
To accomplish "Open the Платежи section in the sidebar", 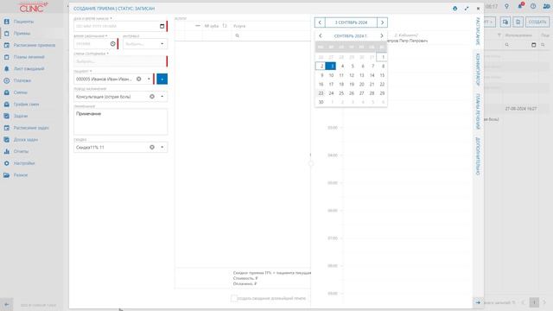I will 22,80.
